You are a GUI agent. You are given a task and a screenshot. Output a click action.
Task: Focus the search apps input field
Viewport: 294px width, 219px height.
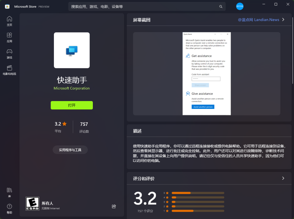[147, 7]
